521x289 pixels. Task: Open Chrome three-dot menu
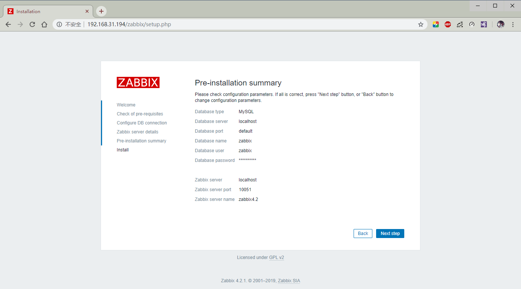point(513,24)
